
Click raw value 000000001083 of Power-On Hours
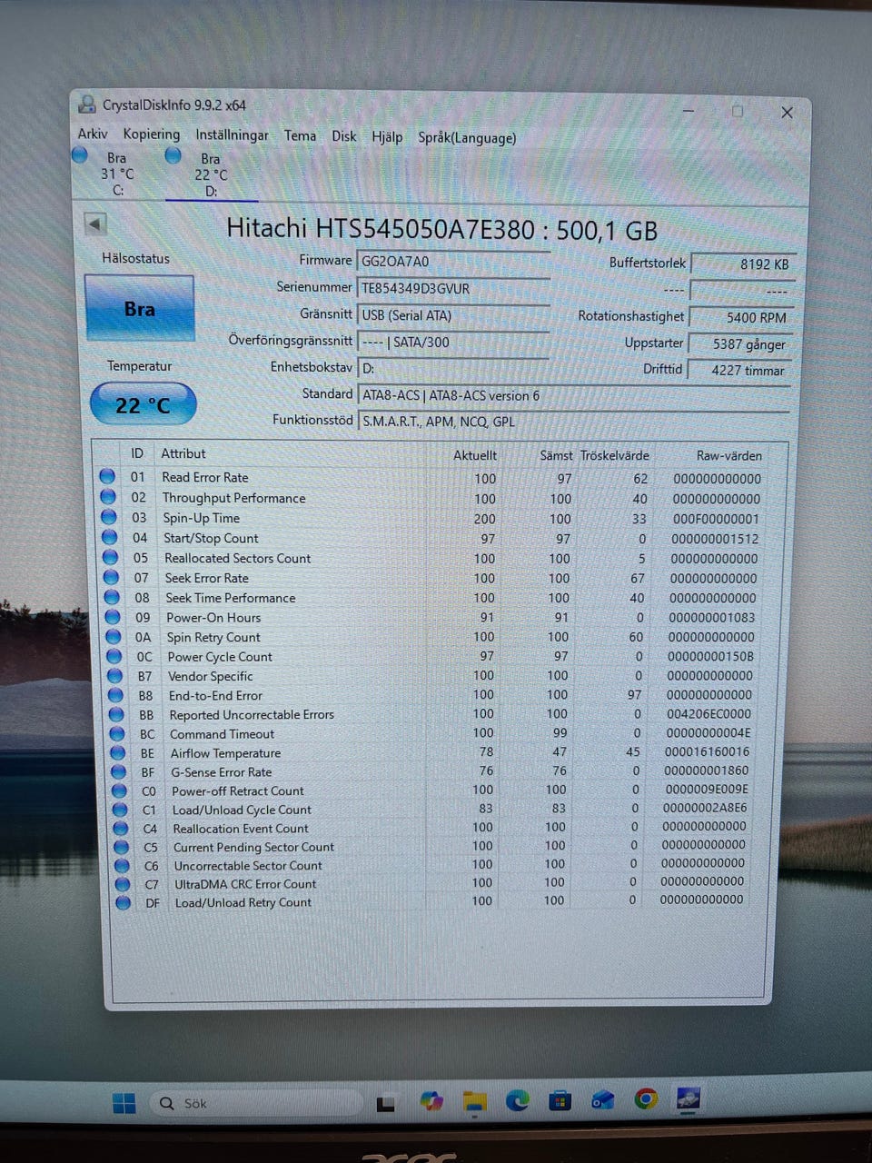[712, 618]
